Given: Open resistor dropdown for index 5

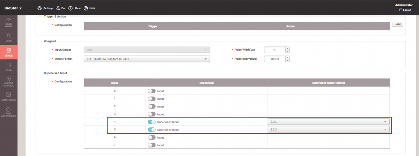Looking at the screenshot, I should tap(328, 129).
